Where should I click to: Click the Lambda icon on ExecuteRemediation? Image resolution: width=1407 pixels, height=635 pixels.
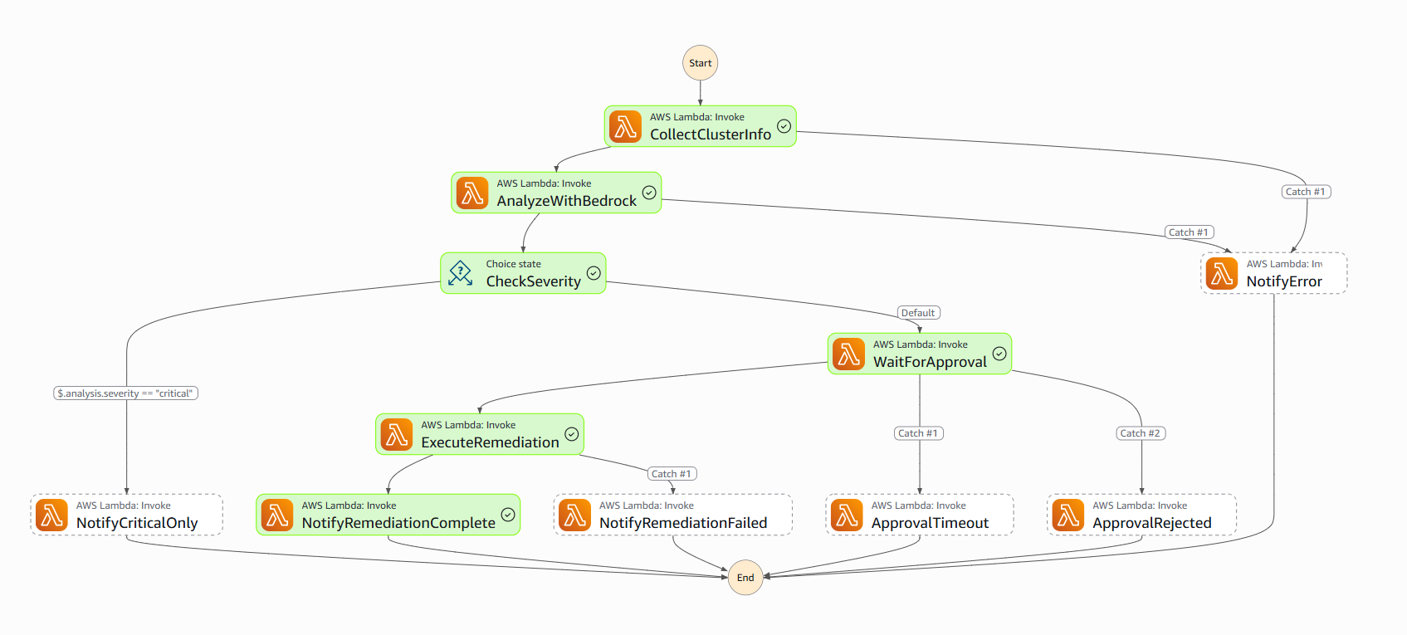click(x=397, y=434)
